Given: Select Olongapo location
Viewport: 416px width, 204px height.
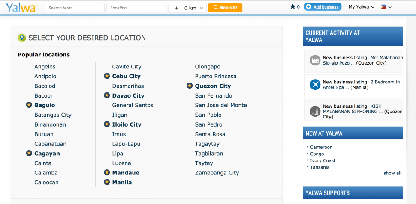Looking at the screenshot, I should [x=208, y=67].
